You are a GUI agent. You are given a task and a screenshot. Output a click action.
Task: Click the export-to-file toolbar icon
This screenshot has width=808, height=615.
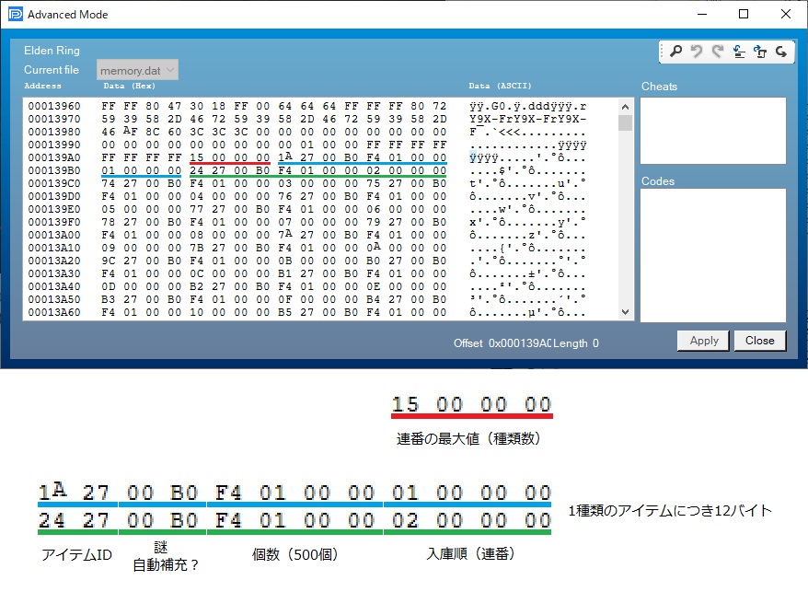[x=760, y=52]
